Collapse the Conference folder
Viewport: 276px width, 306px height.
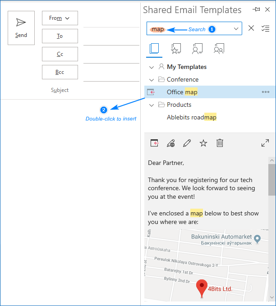pos(152,79)
